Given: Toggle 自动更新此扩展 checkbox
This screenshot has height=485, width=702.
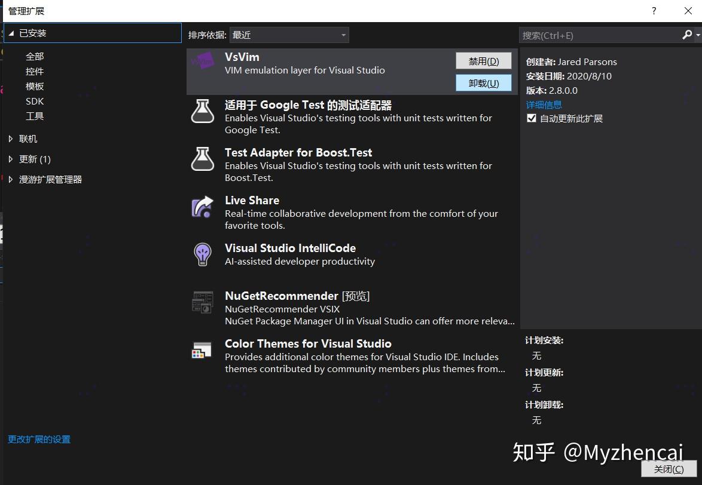Looking at the screenshot, I should click(x=531, y=118).
